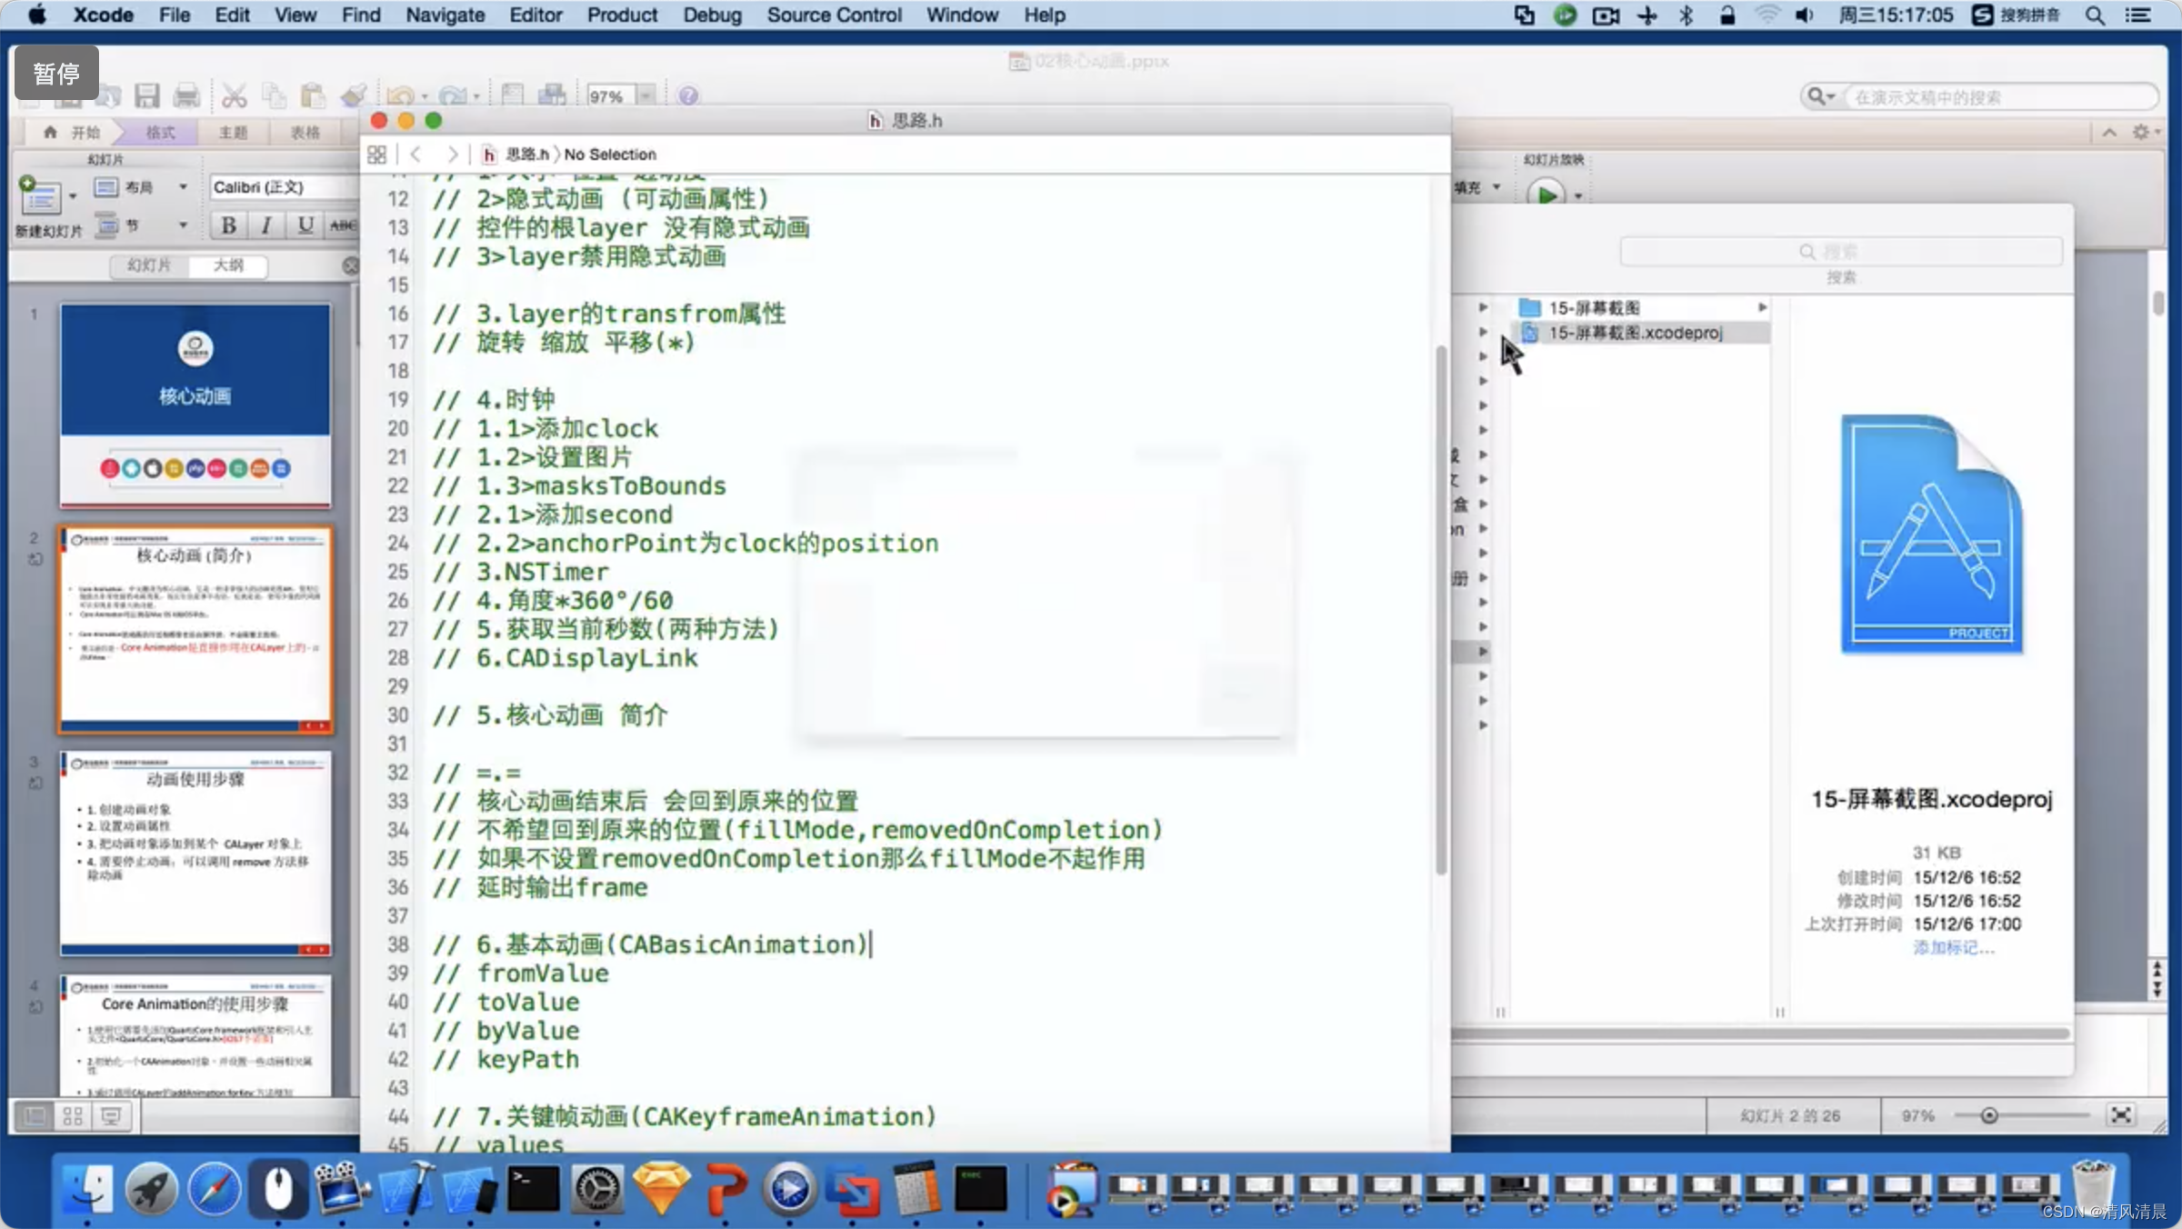Screen dimensions: 2182x1229
Task: Click the printer icon in the toolbar
Action: (186, 95)
